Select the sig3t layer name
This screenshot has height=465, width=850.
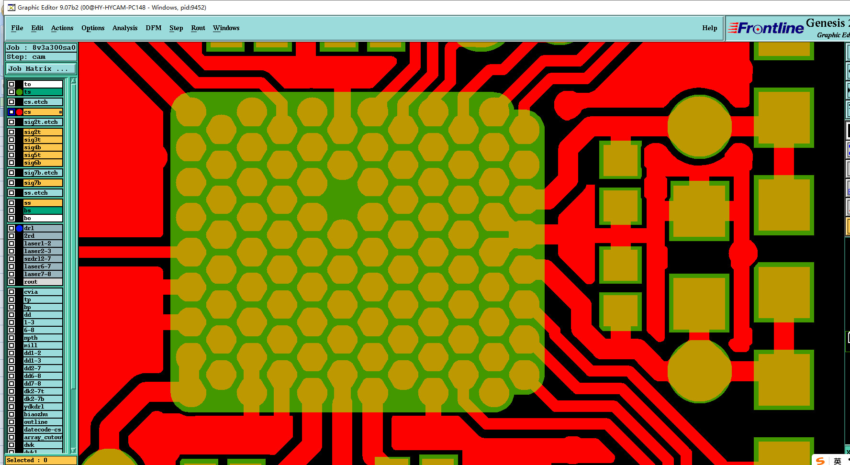coord(43,140)
